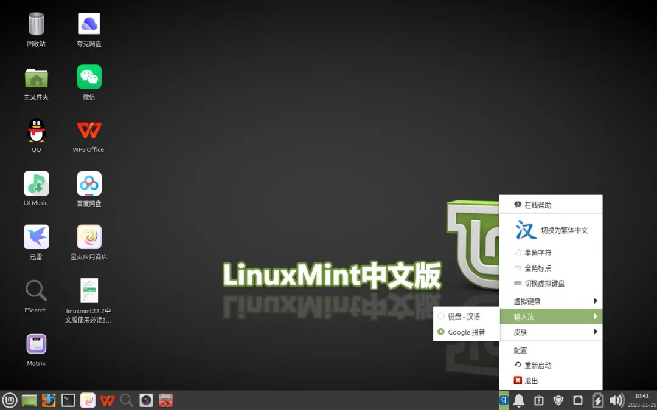Open the 夸克网盘 desktop icon
The height and width of the screenshot is (410, 657).
pyautogui.click(x=89, y=24)
